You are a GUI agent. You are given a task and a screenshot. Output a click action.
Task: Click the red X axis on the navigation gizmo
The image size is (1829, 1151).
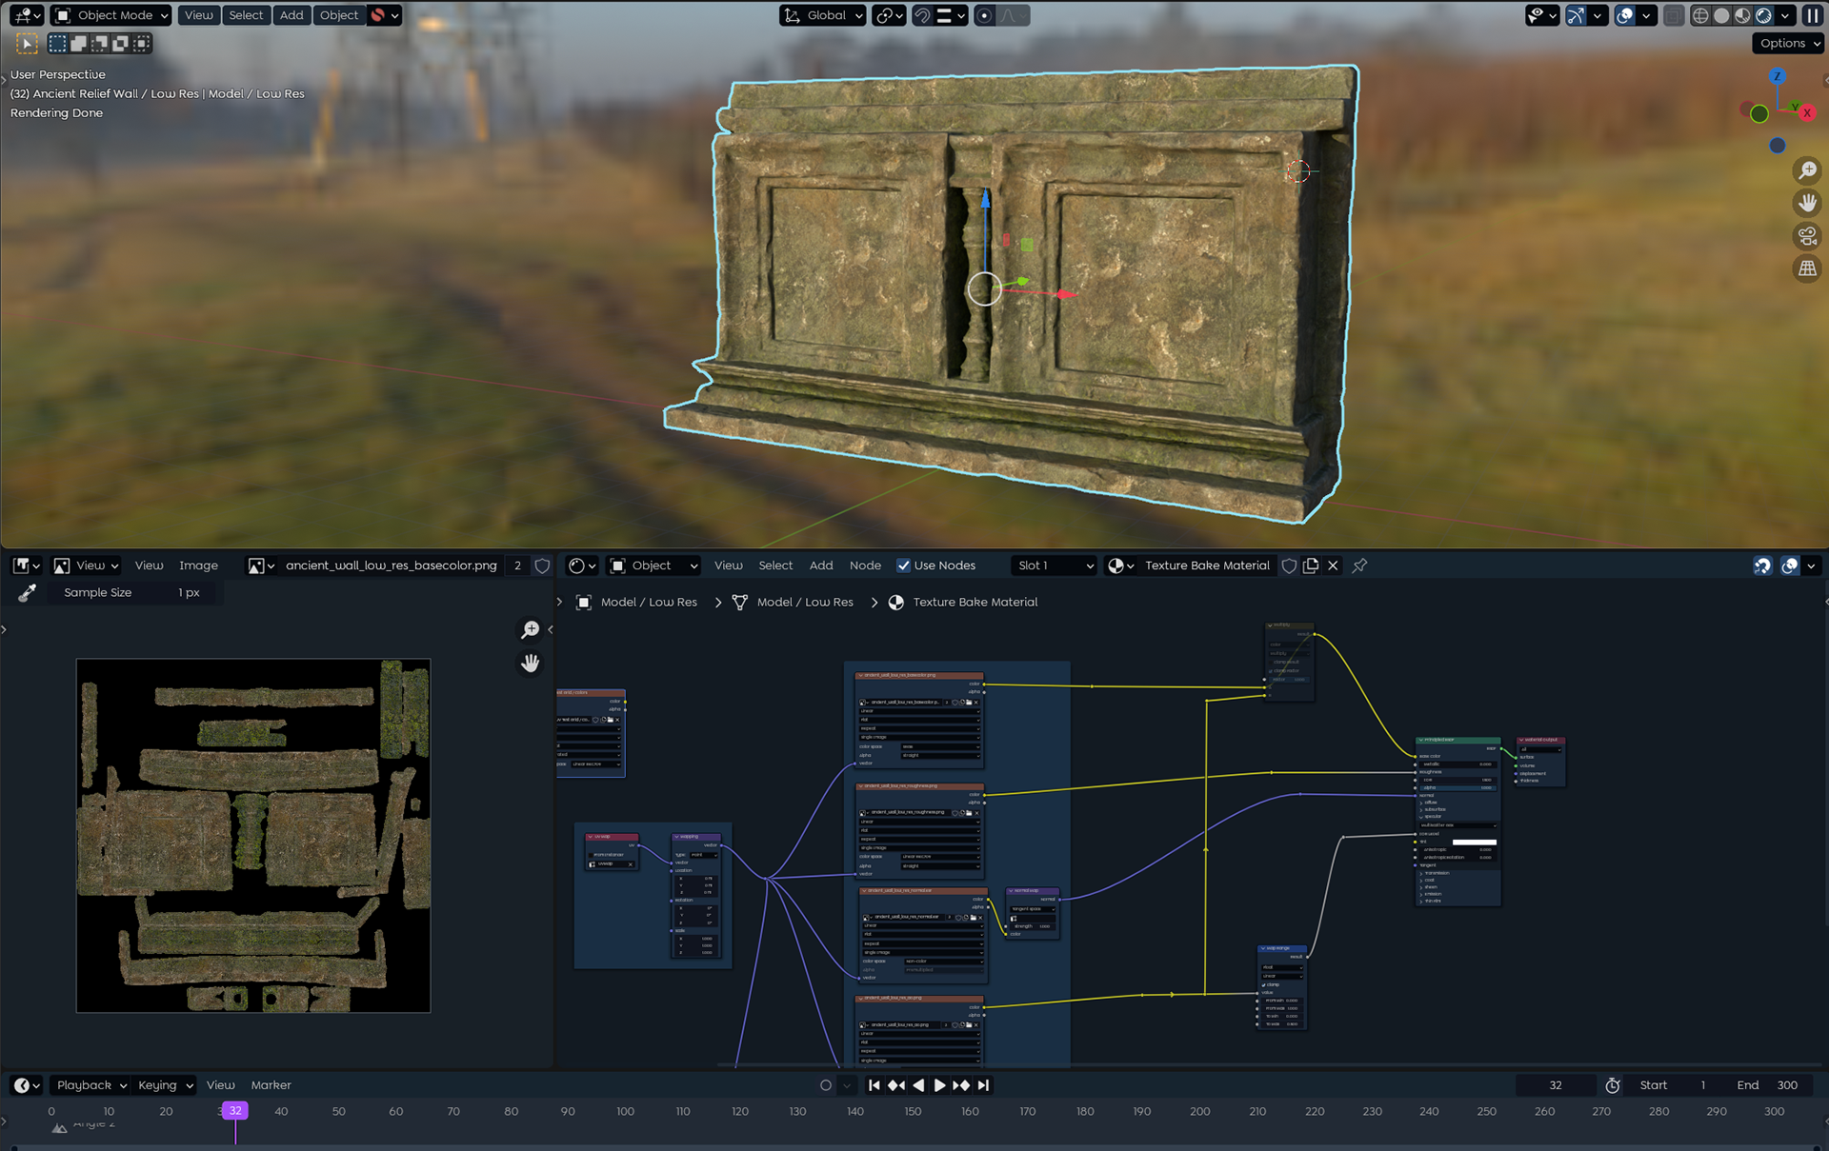[1806, 112]
